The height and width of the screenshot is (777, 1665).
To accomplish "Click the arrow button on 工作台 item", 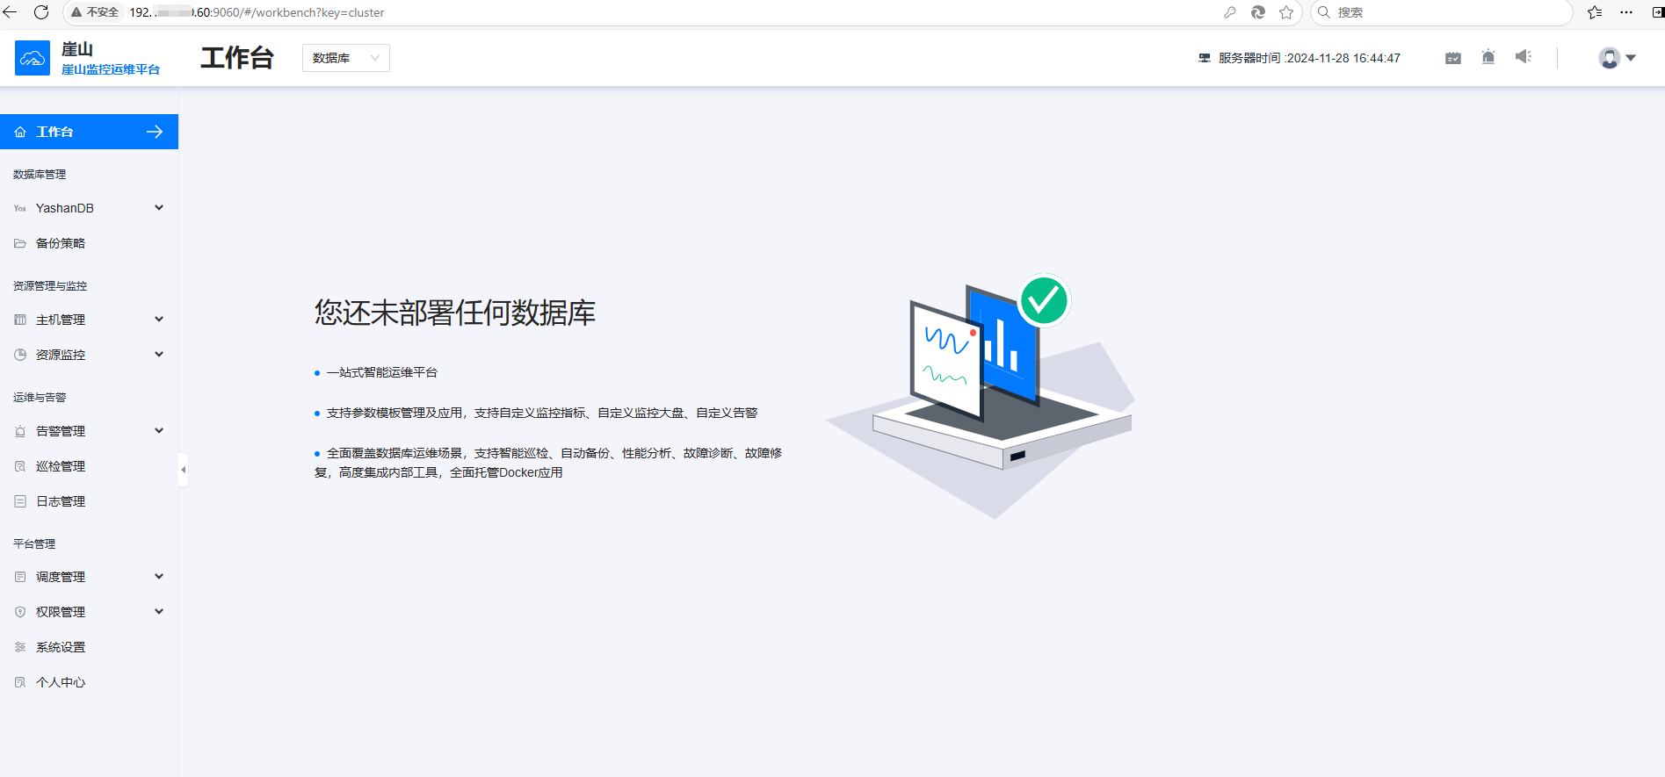I will pos(155,132).
